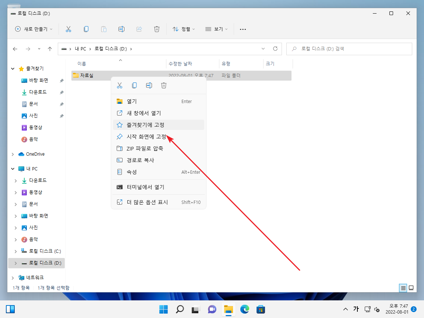This screenshot has width=424, height=318.
Task: Go back with the left arrow button
Action: [15, 49]
